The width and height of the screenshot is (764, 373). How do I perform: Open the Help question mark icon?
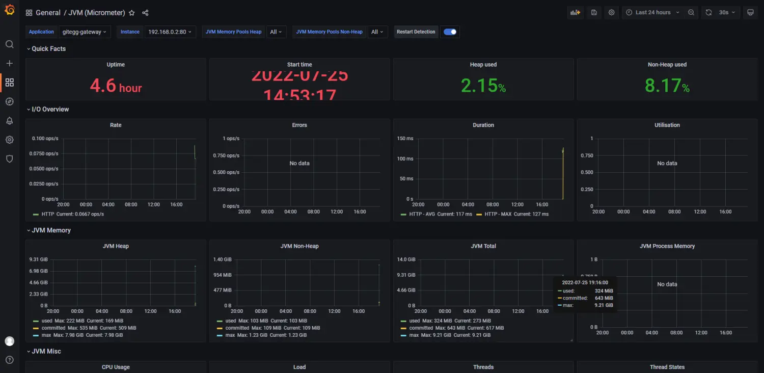(9, 360)
